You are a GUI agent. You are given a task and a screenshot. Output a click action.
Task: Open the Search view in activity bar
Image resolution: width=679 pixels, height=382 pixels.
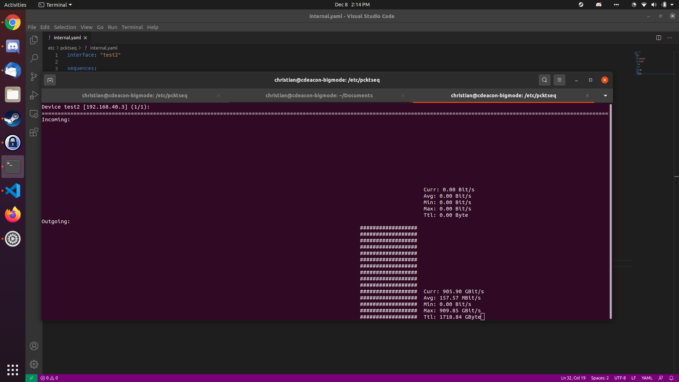[x=34, y=58]
